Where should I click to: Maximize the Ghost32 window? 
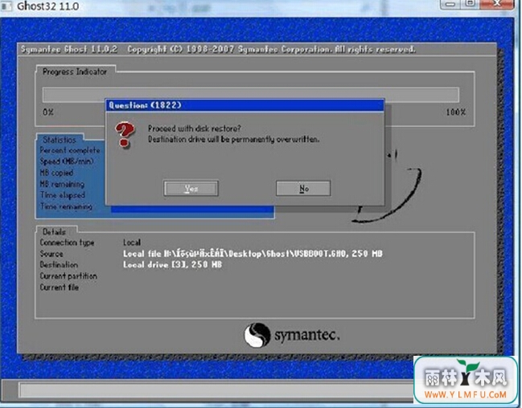[x=470, y=4]
